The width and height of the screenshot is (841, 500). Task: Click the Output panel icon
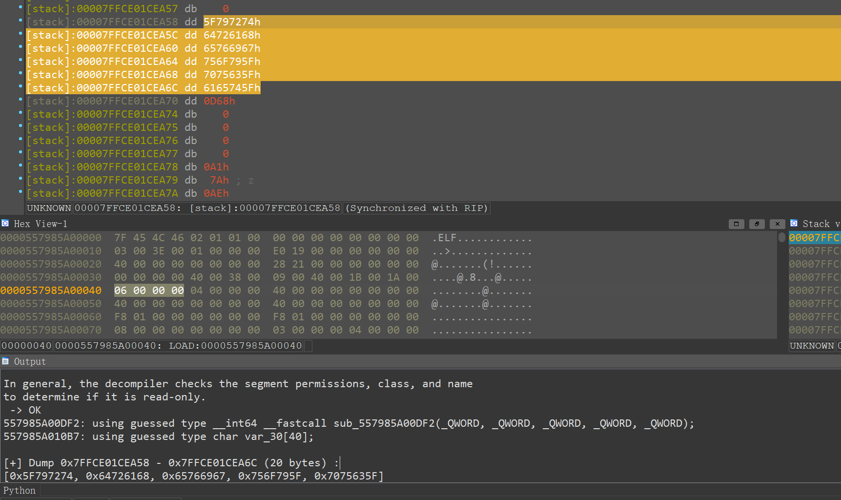pos(5,361)
